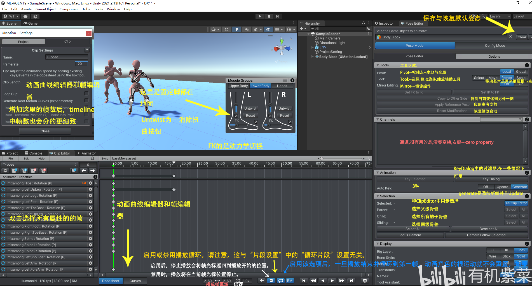Expand Body Block UMotion Locked object
Viewport: 532px width, 286px height.
[x=312, y=57]
